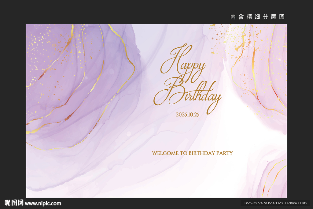Select the date 2025.10.25
The width and height of the screenshot is (313, 209).
188,114
